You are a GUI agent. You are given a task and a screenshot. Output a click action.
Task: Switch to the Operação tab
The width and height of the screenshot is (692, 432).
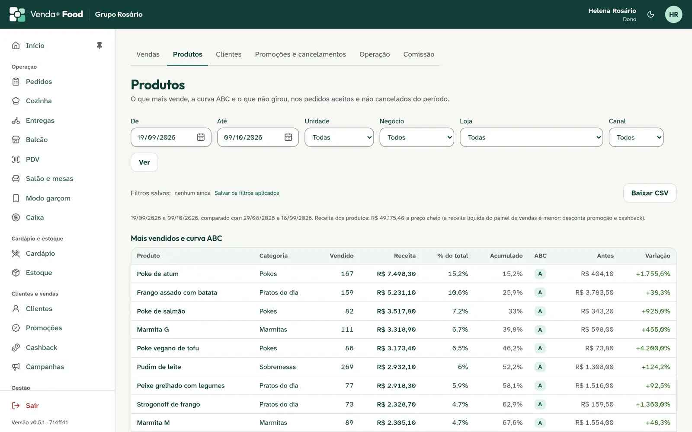(x=375, y=54)
